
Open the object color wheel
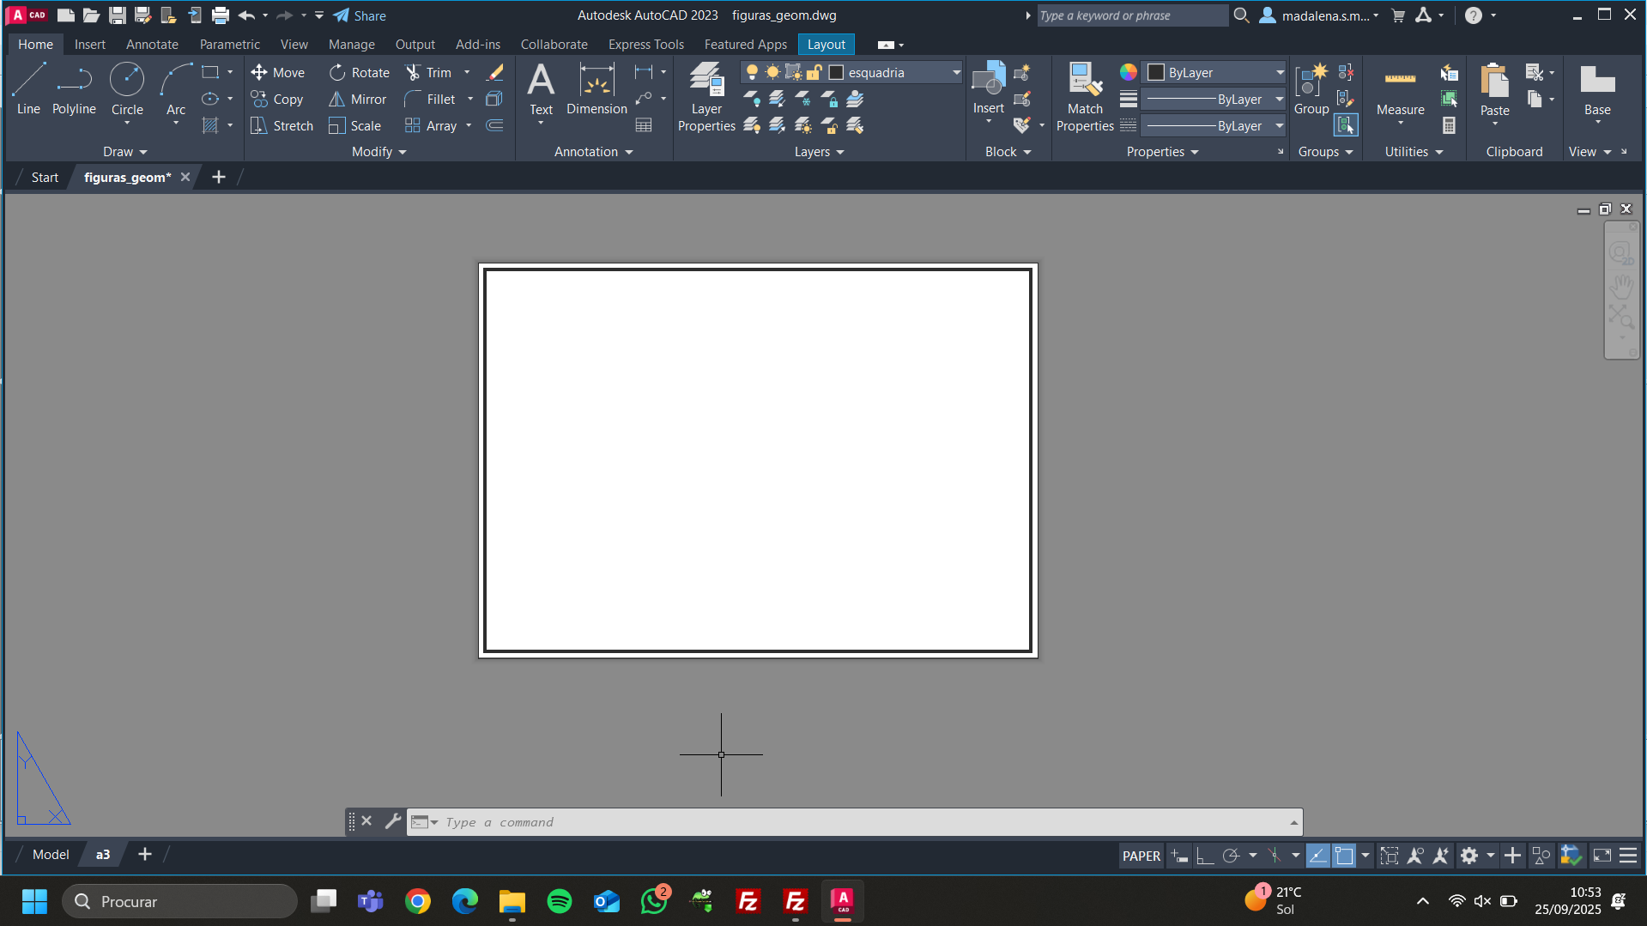click(1128, 73)
